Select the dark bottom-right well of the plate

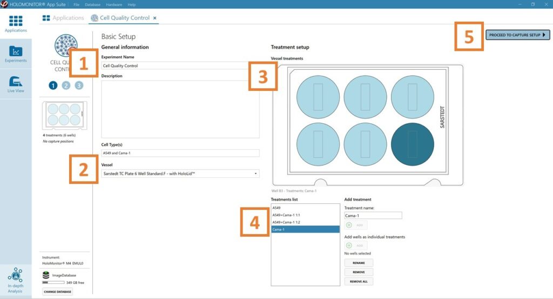(412, 144)
